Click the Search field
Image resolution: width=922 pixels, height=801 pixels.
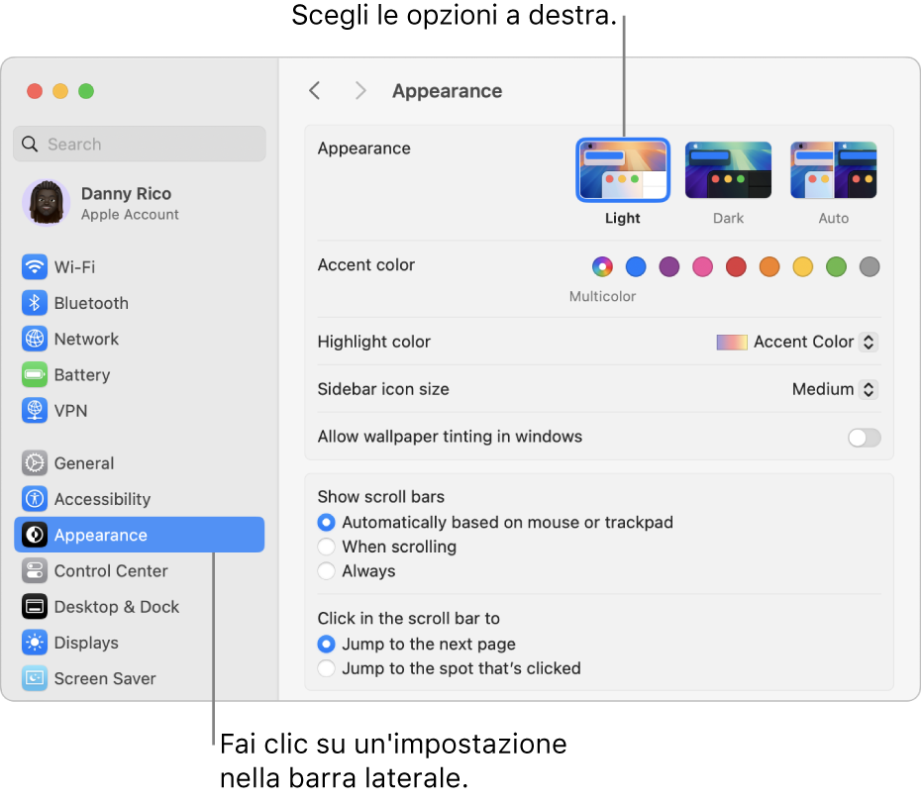[140, 145]
